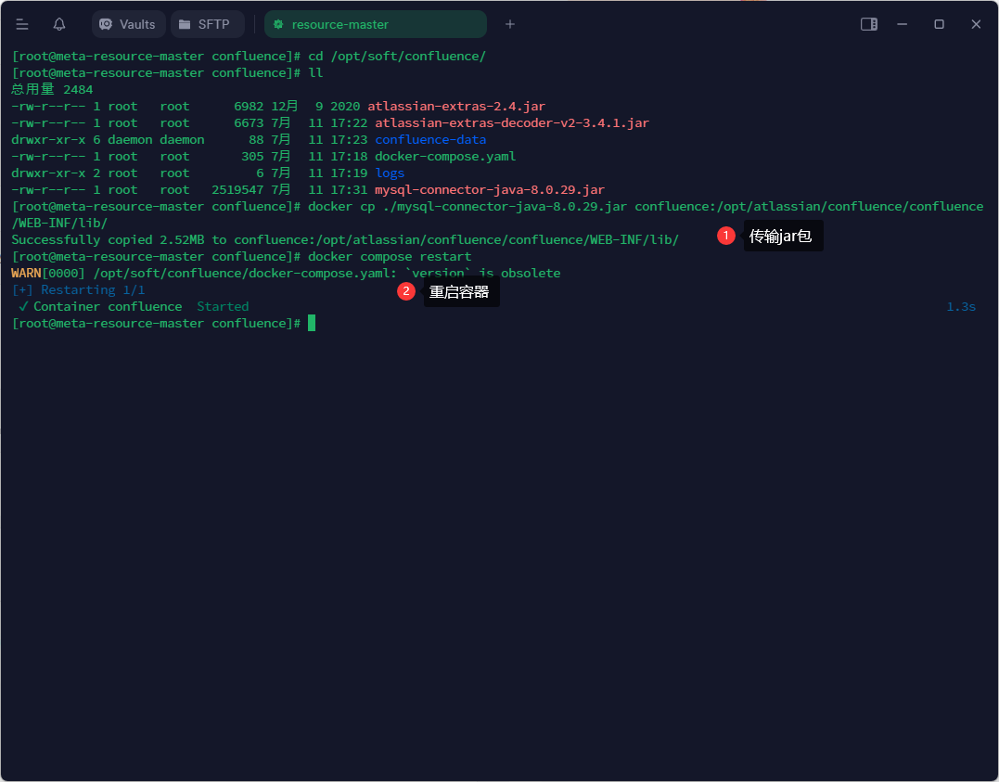Click the 'Restarting 1/1' status line
Viewport: 999px width, 782px height.
[93, 290]
